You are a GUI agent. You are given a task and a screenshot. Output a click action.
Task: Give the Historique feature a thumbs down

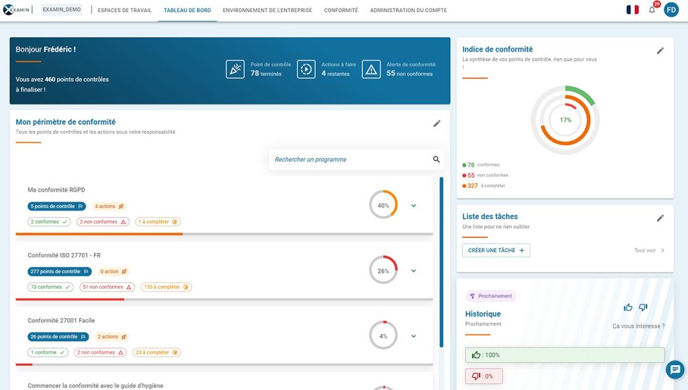click(642, 307)
